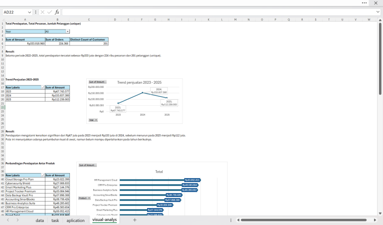Select the 'Cybersecurity Shield' table cell
The width and height of the screenshot is (383, 225).
point(25,184)
